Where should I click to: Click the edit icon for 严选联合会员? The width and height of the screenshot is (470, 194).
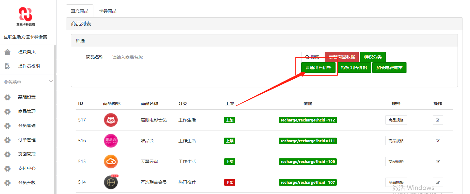(438, 182)
